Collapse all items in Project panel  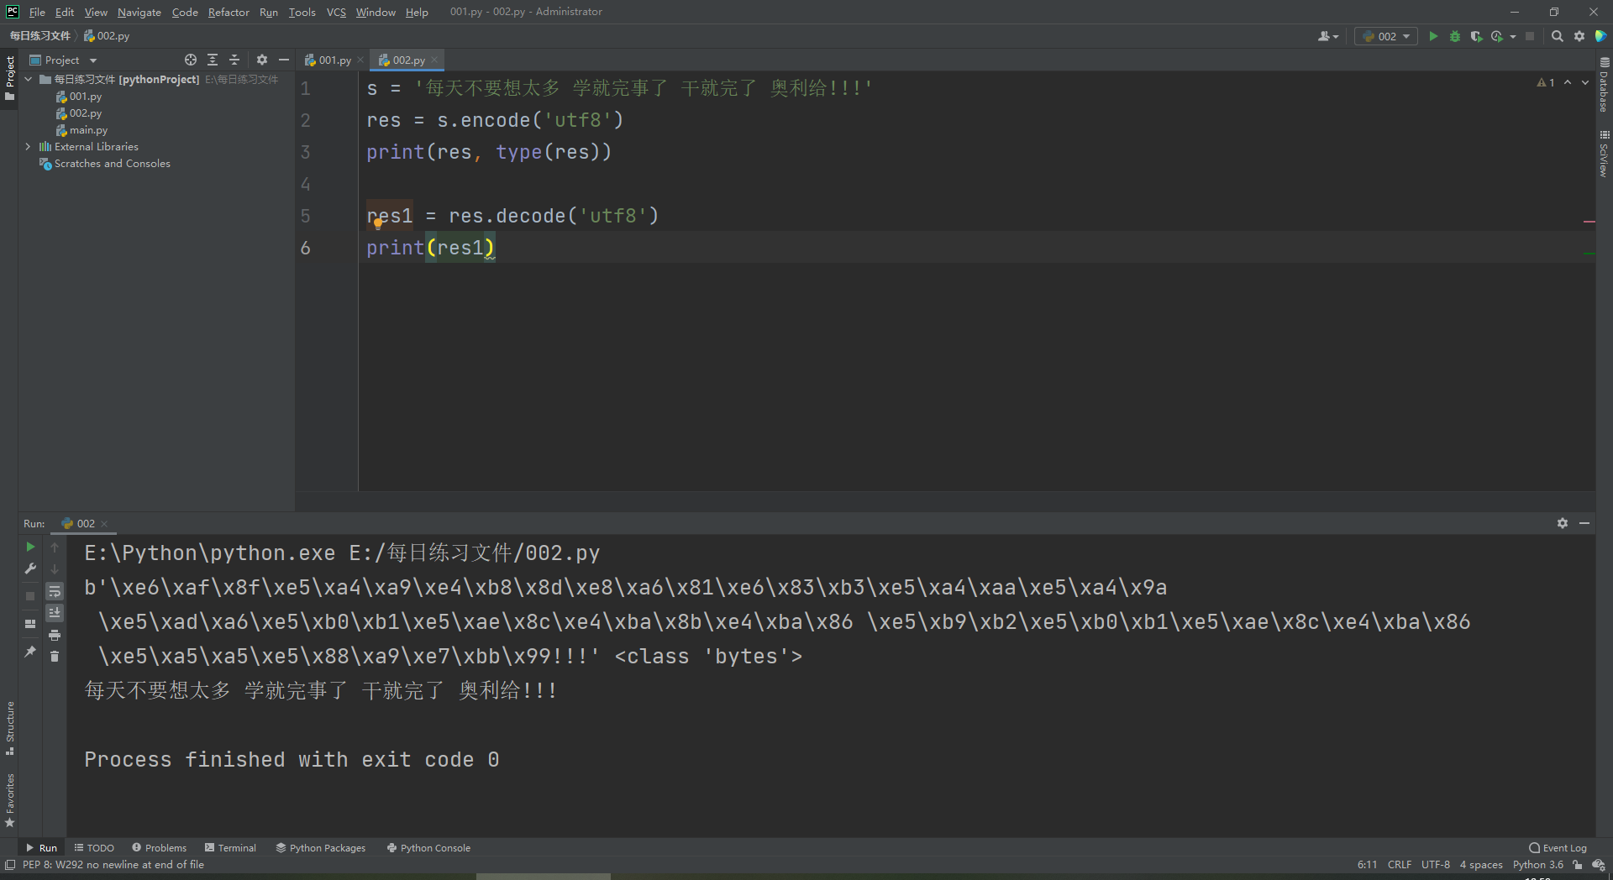[234, 60]
